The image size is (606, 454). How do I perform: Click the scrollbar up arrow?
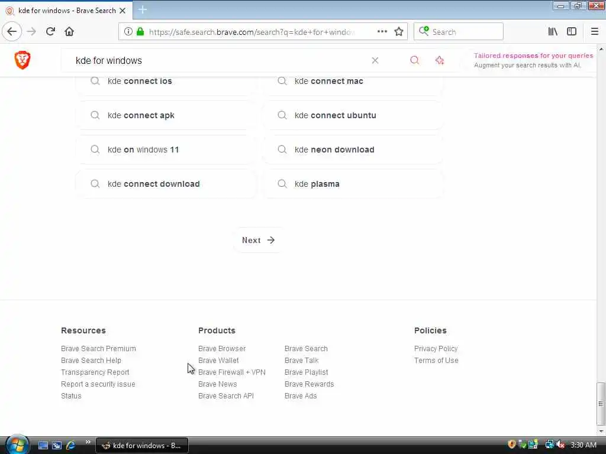coord(601,49)
